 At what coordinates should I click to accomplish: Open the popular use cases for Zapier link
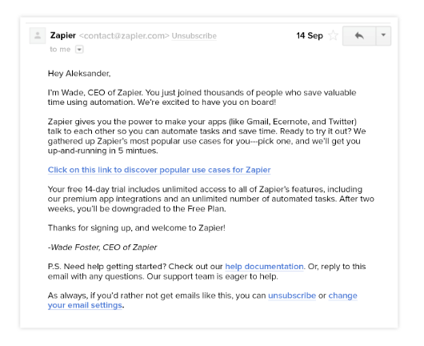click(159, 170)
